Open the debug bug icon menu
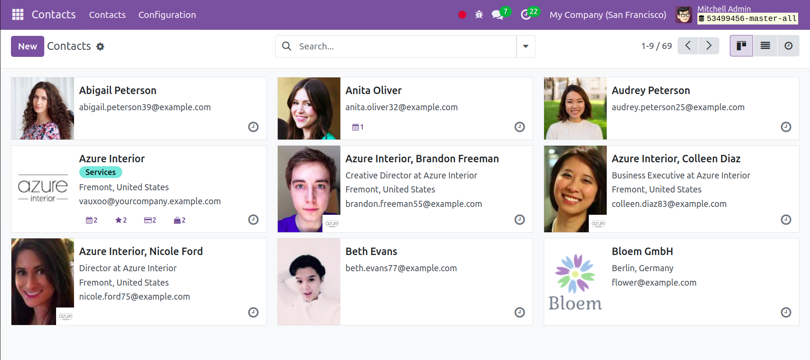 pyautogui.click(x=479, y=15)
